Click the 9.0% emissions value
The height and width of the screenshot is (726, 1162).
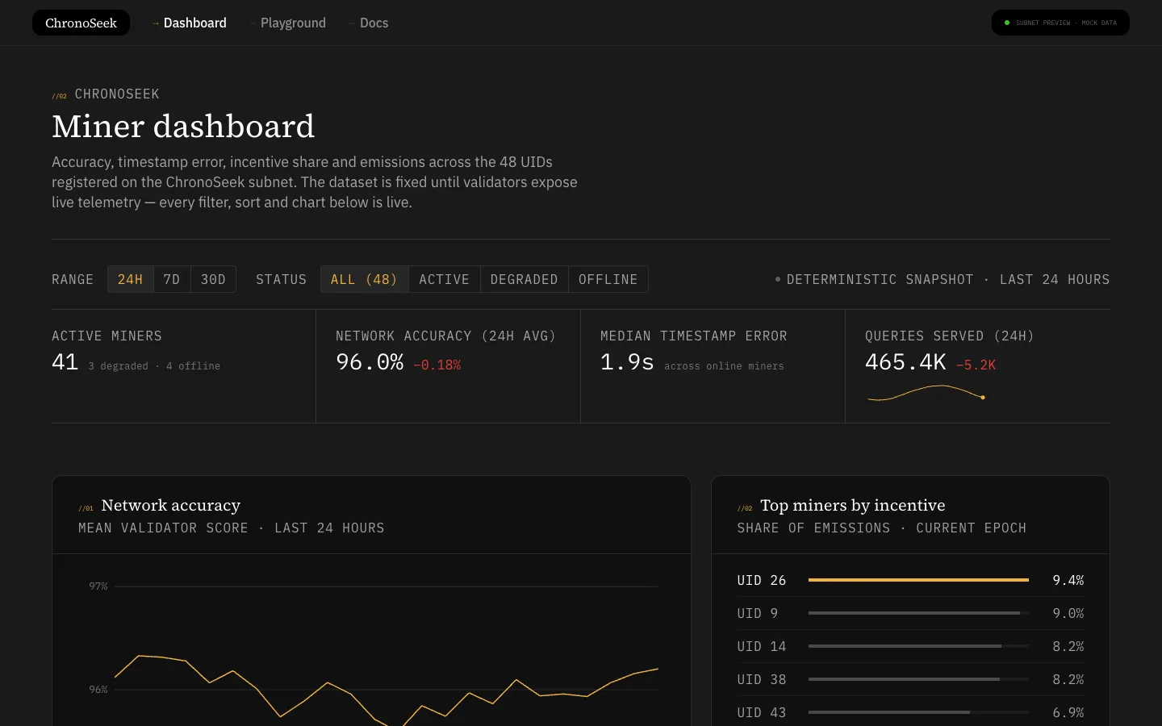pos(1068,614)
